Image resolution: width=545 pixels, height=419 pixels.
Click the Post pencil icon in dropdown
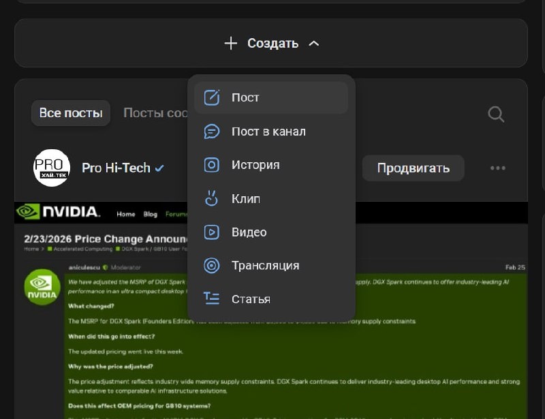point(212,97)
